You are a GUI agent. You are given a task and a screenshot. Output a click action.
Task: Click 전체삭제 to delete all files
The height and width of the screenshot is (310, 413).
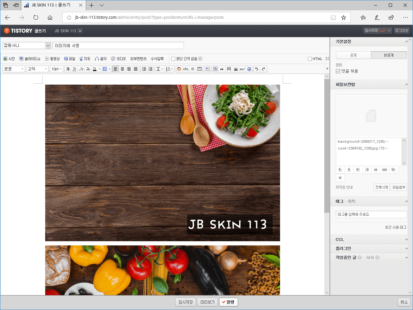pos(382,187)
